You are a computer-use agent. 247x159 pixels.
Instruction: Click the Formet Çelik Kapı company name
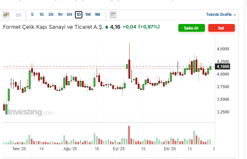pyautogui.click(x=53, y=27)
